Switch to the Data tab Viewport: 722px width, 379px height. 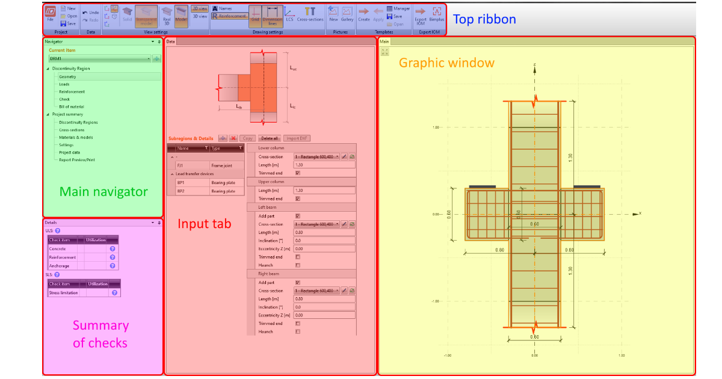[171, 42]
